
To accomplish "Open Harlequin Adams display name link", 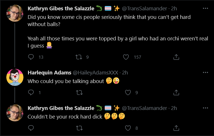I will click(49, 73).
